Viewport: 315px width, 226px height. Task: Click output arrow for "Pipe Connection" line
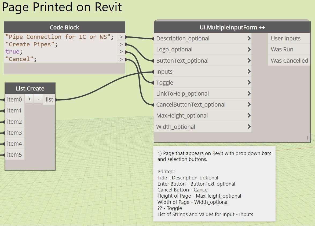[121, 37]
